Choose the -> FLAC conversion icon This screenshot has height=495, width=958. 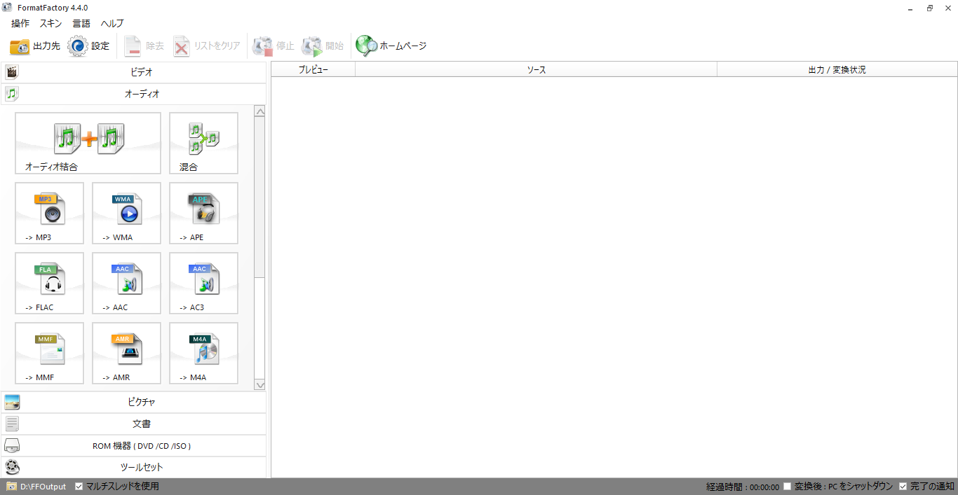49,283
